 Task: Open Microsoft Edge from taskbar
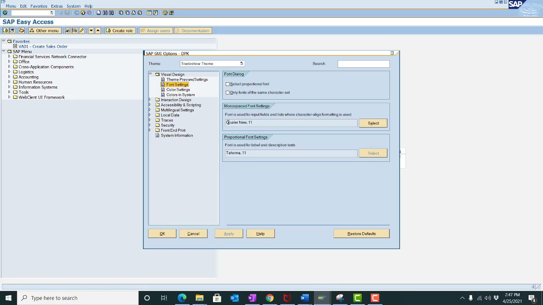pos(182,298)
